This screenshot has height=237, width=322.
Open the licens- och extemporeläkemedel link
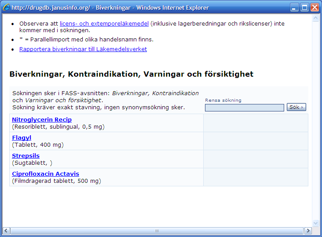click(x=104, y=24)
